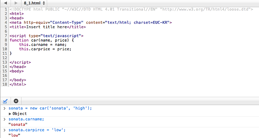The image size is (259, 138).
Task: Click the '</html>' closing tag line
Action: pos(18,84)
